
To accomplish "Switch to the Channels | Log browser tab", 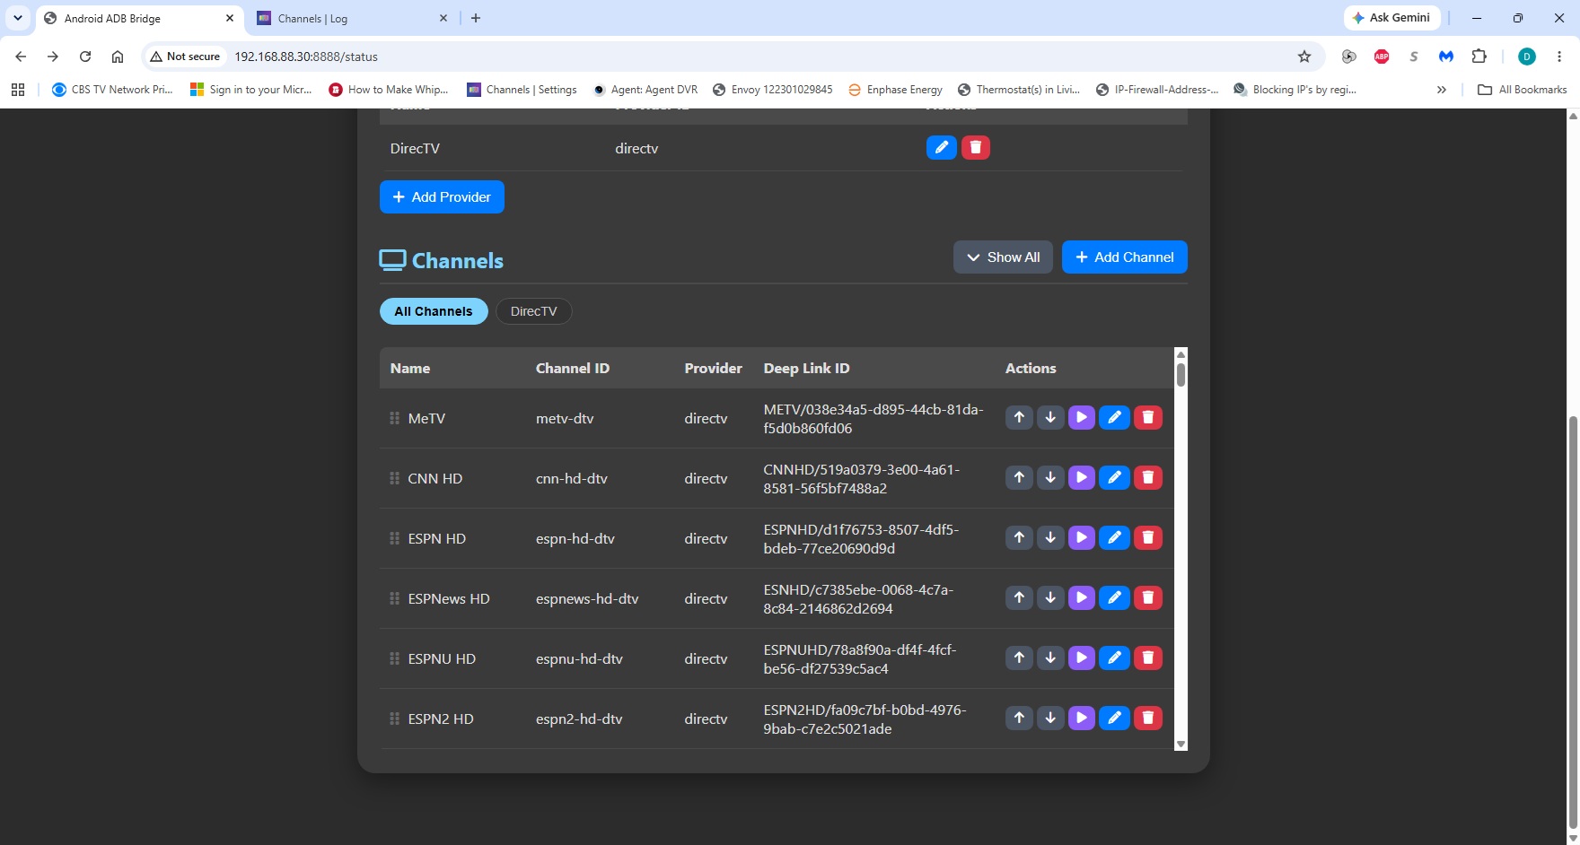I will [x=352, y=19].
